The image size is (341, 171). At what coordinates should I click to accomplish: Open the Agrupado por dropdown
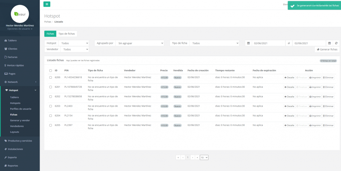(140, 43)
